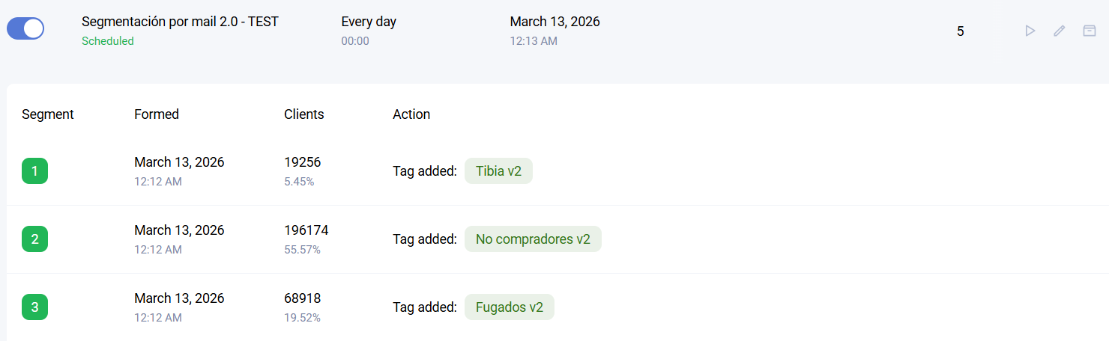Viewport: 1109px width, 341px height.
Task: Click the pencil edit icon
Action: 1059,31
